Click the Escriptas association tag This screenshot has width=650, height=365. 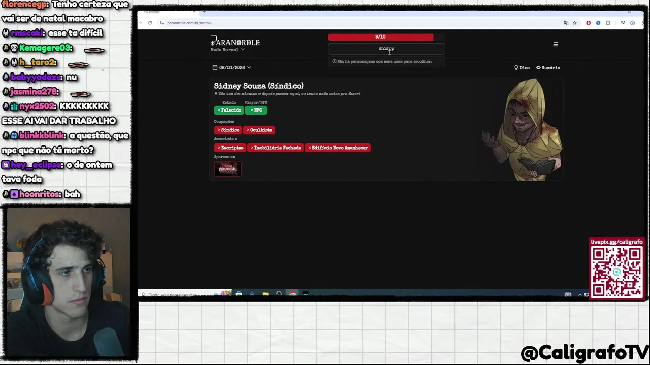tap(230, 148)
